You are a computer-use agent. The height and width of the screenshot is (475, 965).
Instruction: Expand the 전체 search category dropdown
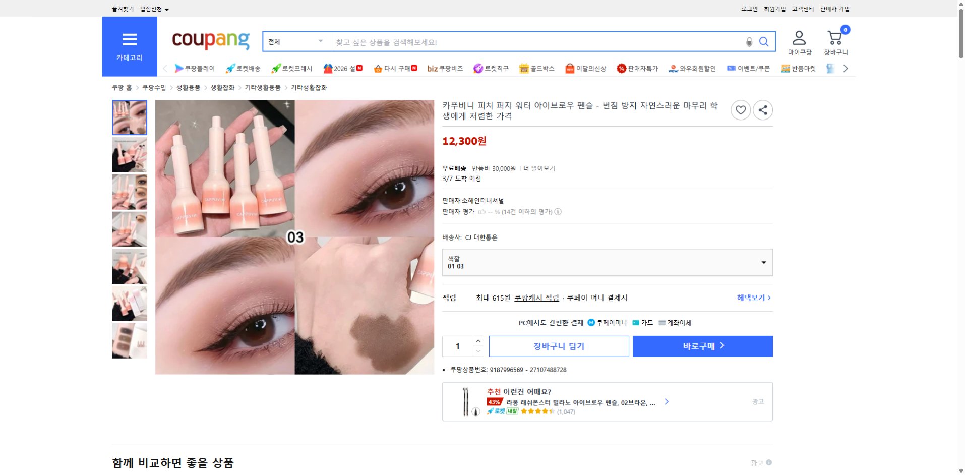[295, 42]
